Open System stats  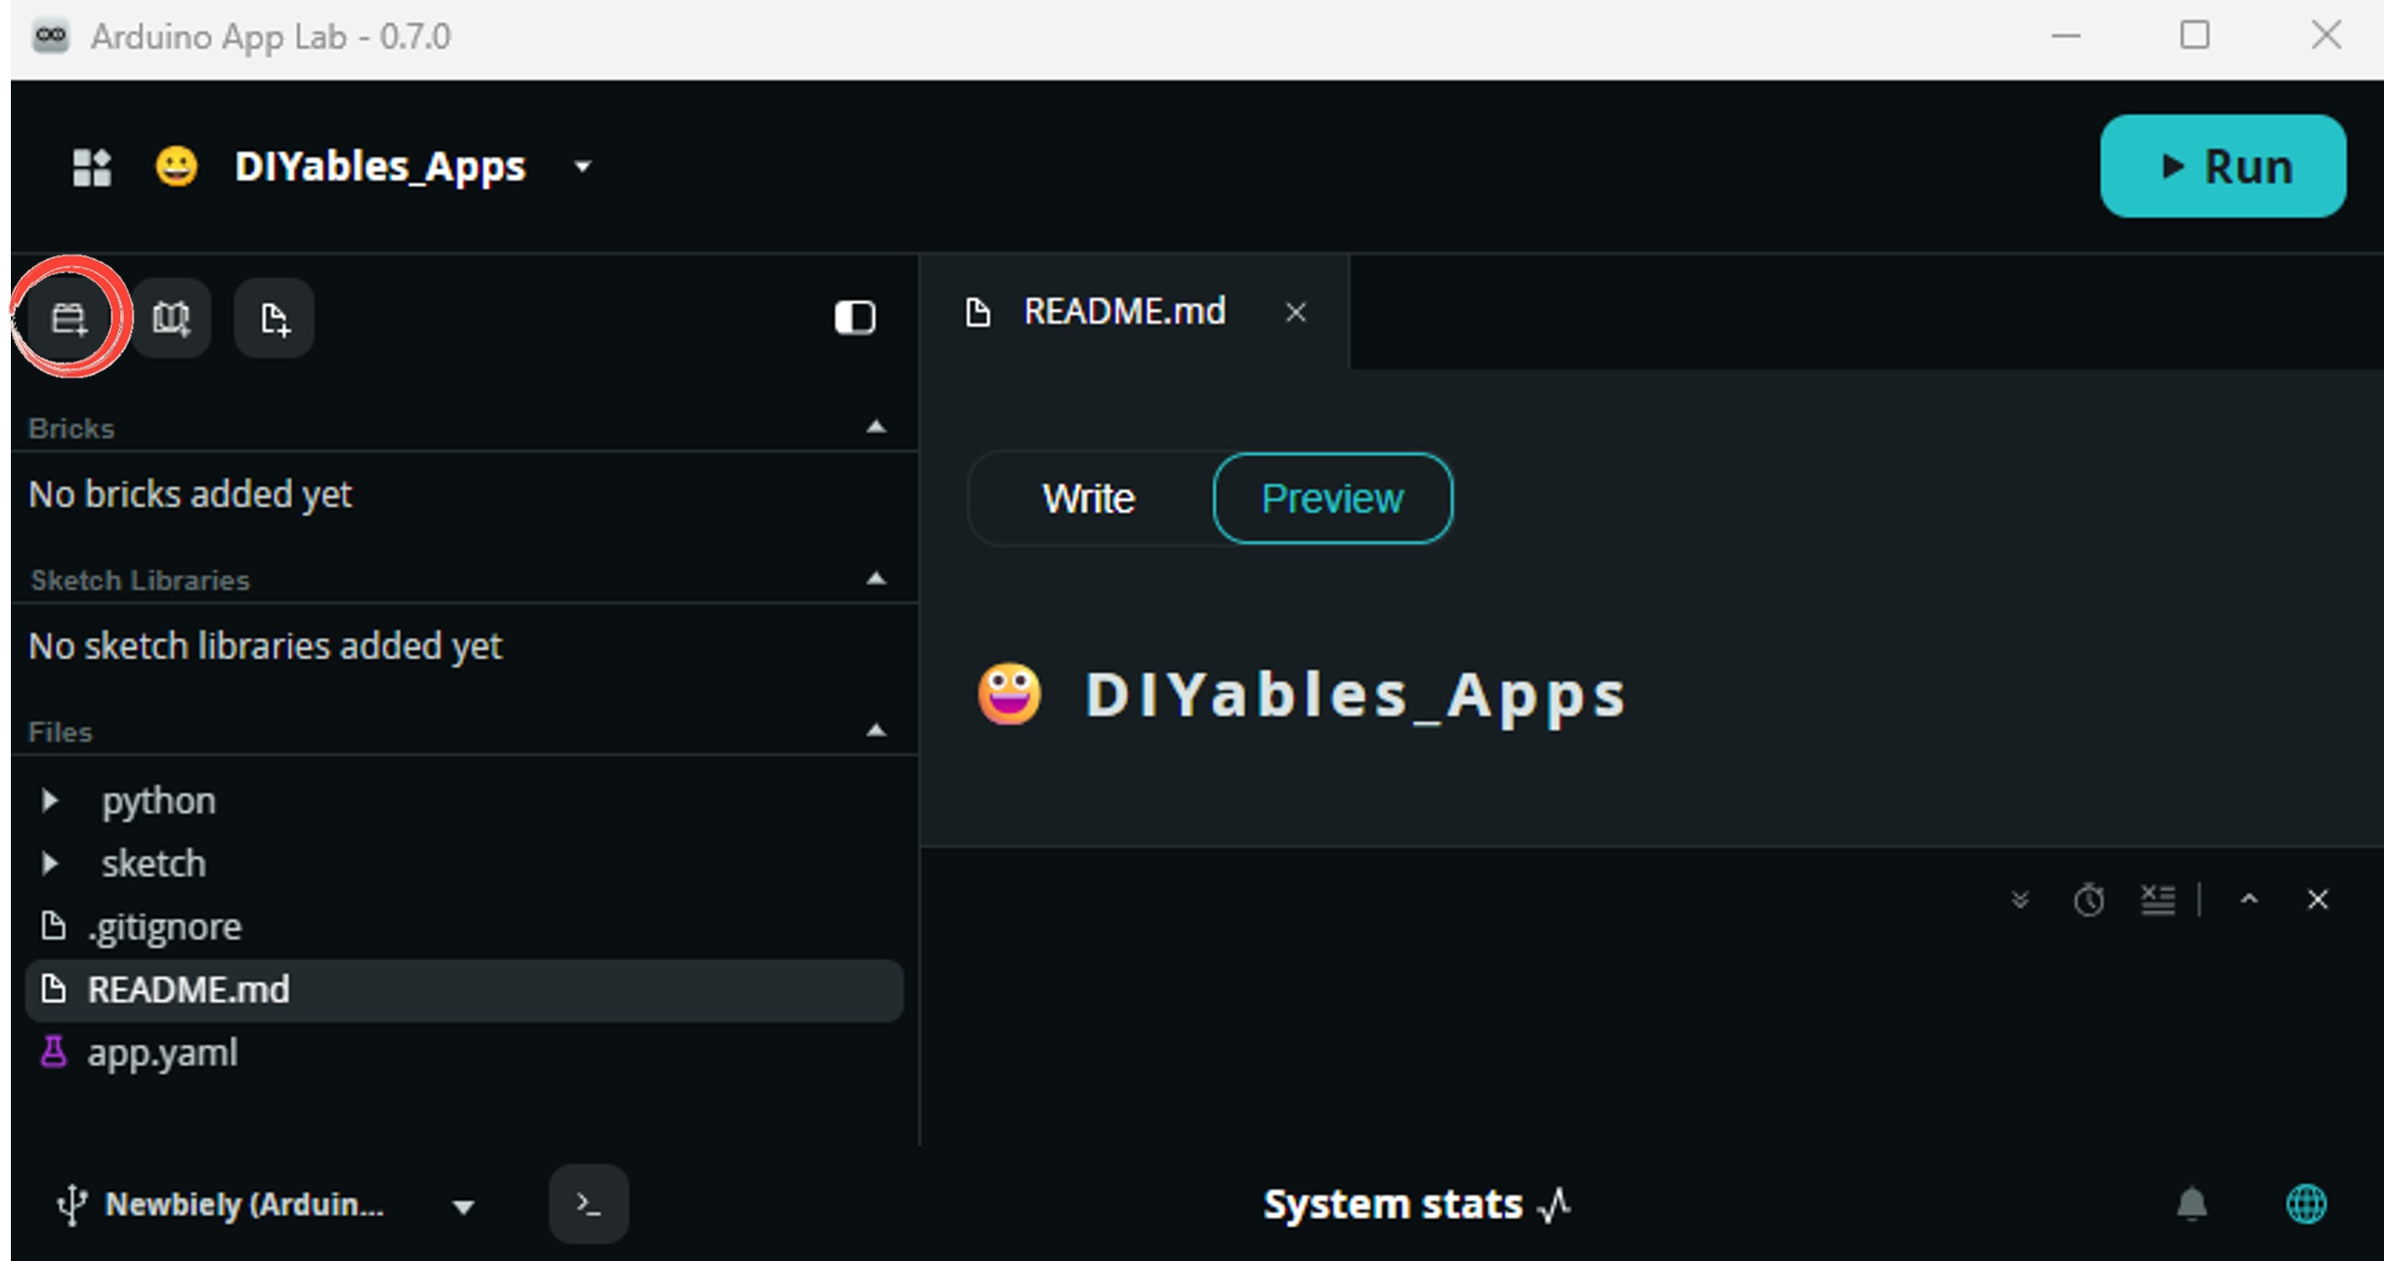(1417, 1204)
